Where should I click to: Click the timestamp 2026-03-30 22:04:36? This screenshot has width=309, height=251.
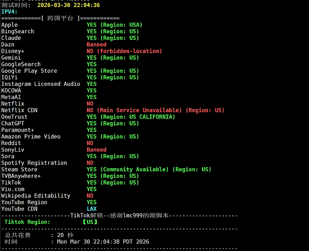click(x=68, y=5)
